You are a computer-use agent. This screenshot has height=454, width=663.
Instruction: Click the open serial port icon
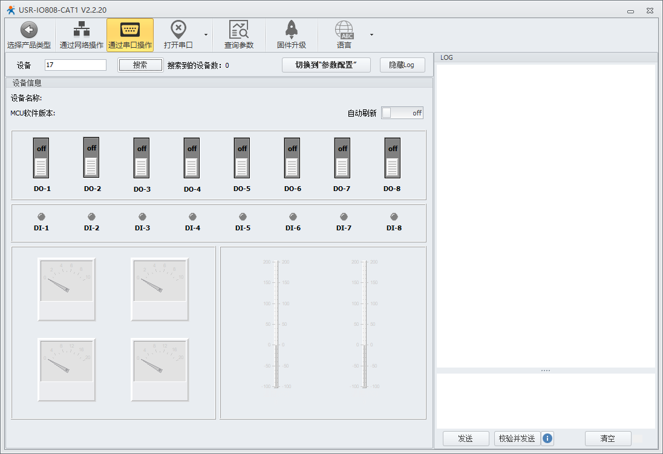[x=178, y=30]
